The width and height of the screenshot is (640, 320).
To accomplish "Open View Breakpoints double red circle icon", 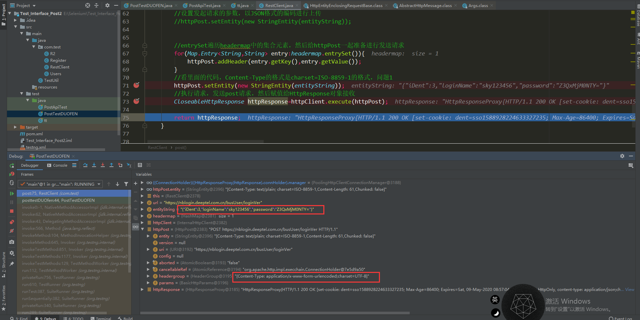I will coord(12,222).
